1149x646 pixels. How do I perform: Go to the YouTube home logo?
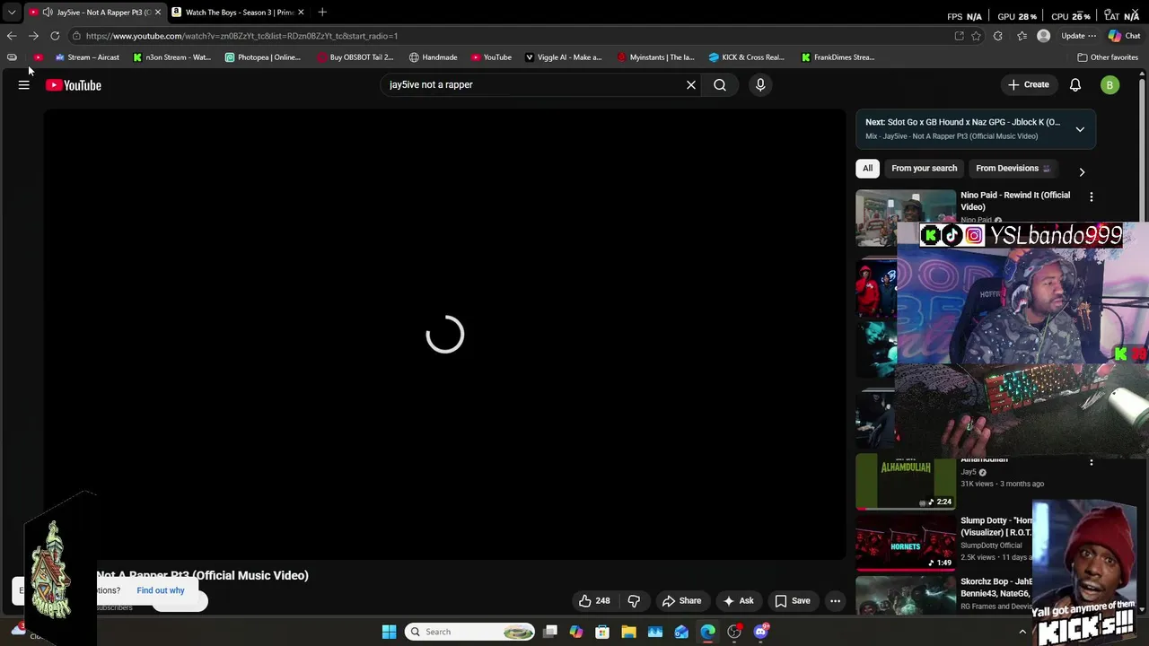click(74, 85)
